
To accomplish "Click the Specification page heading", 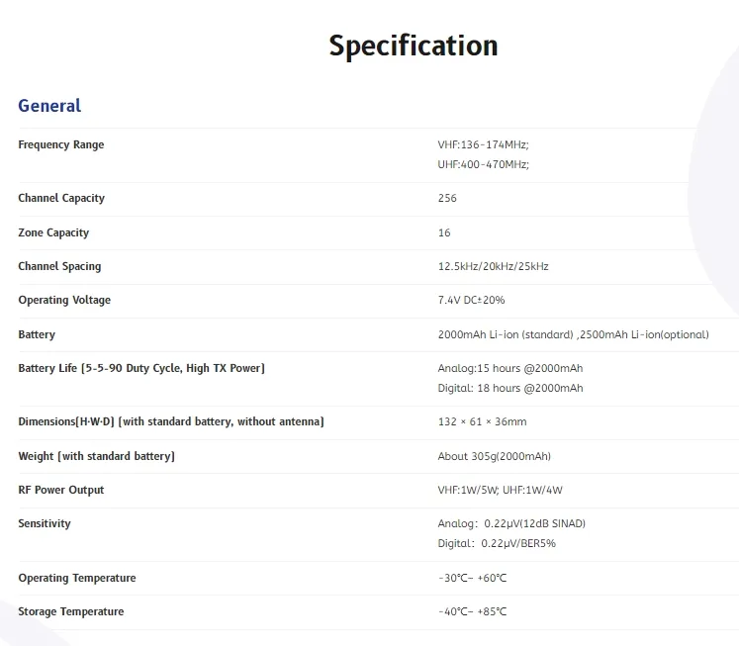I will click(x=414, y=46).
